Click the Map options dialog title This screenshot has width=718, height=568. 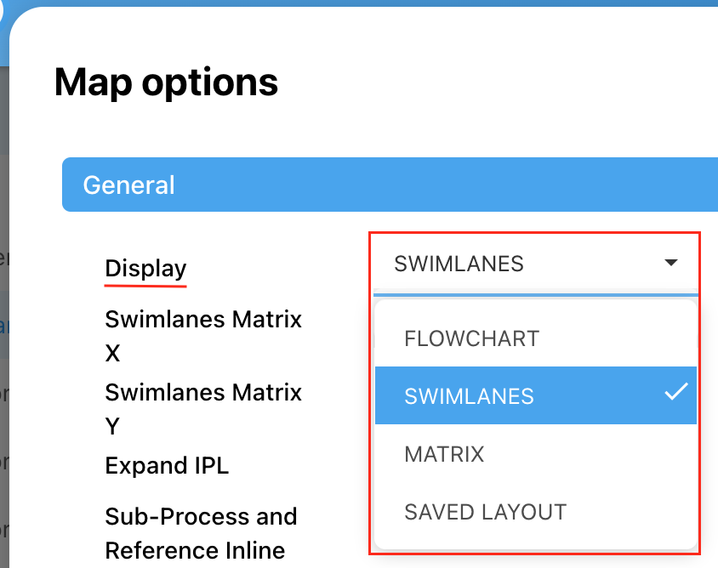167,82
